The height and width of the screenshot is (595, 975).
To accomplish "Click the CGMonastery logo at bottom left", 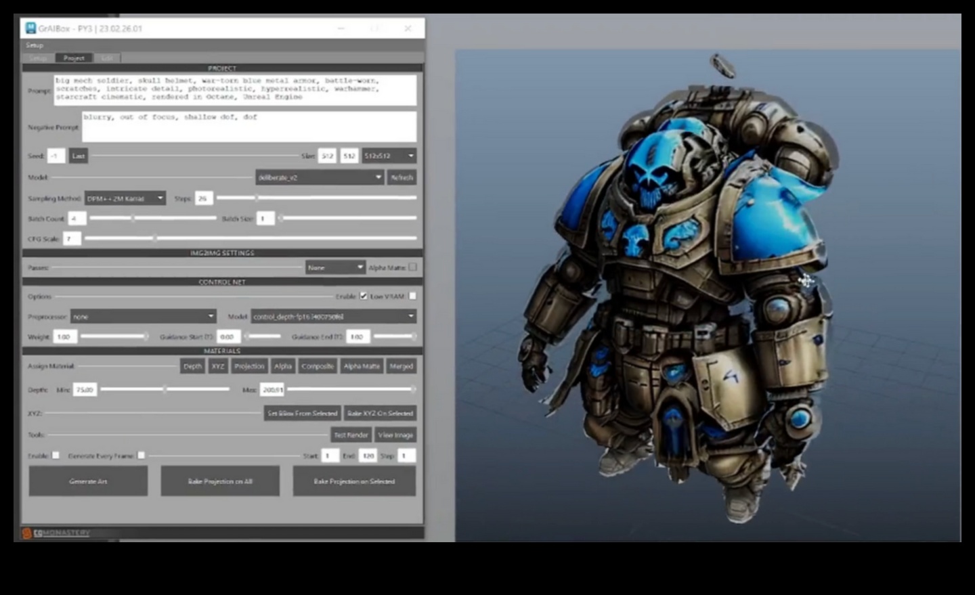I will click(x=58, y=533).
